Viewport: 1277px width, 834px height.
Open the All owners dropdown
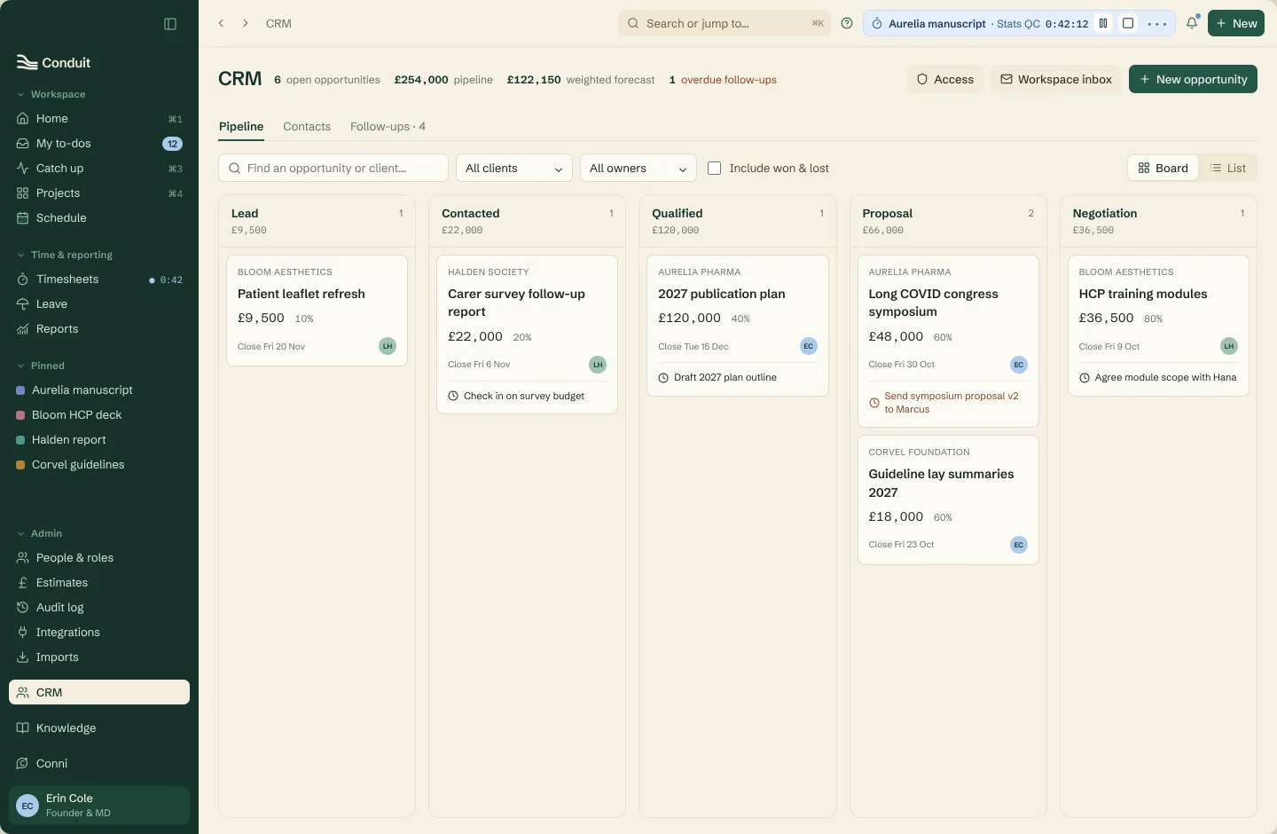638,169
